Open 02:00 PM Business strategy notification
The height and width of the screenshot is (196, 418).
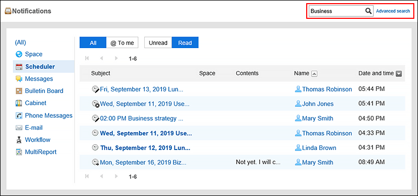(x=142, y=119)
